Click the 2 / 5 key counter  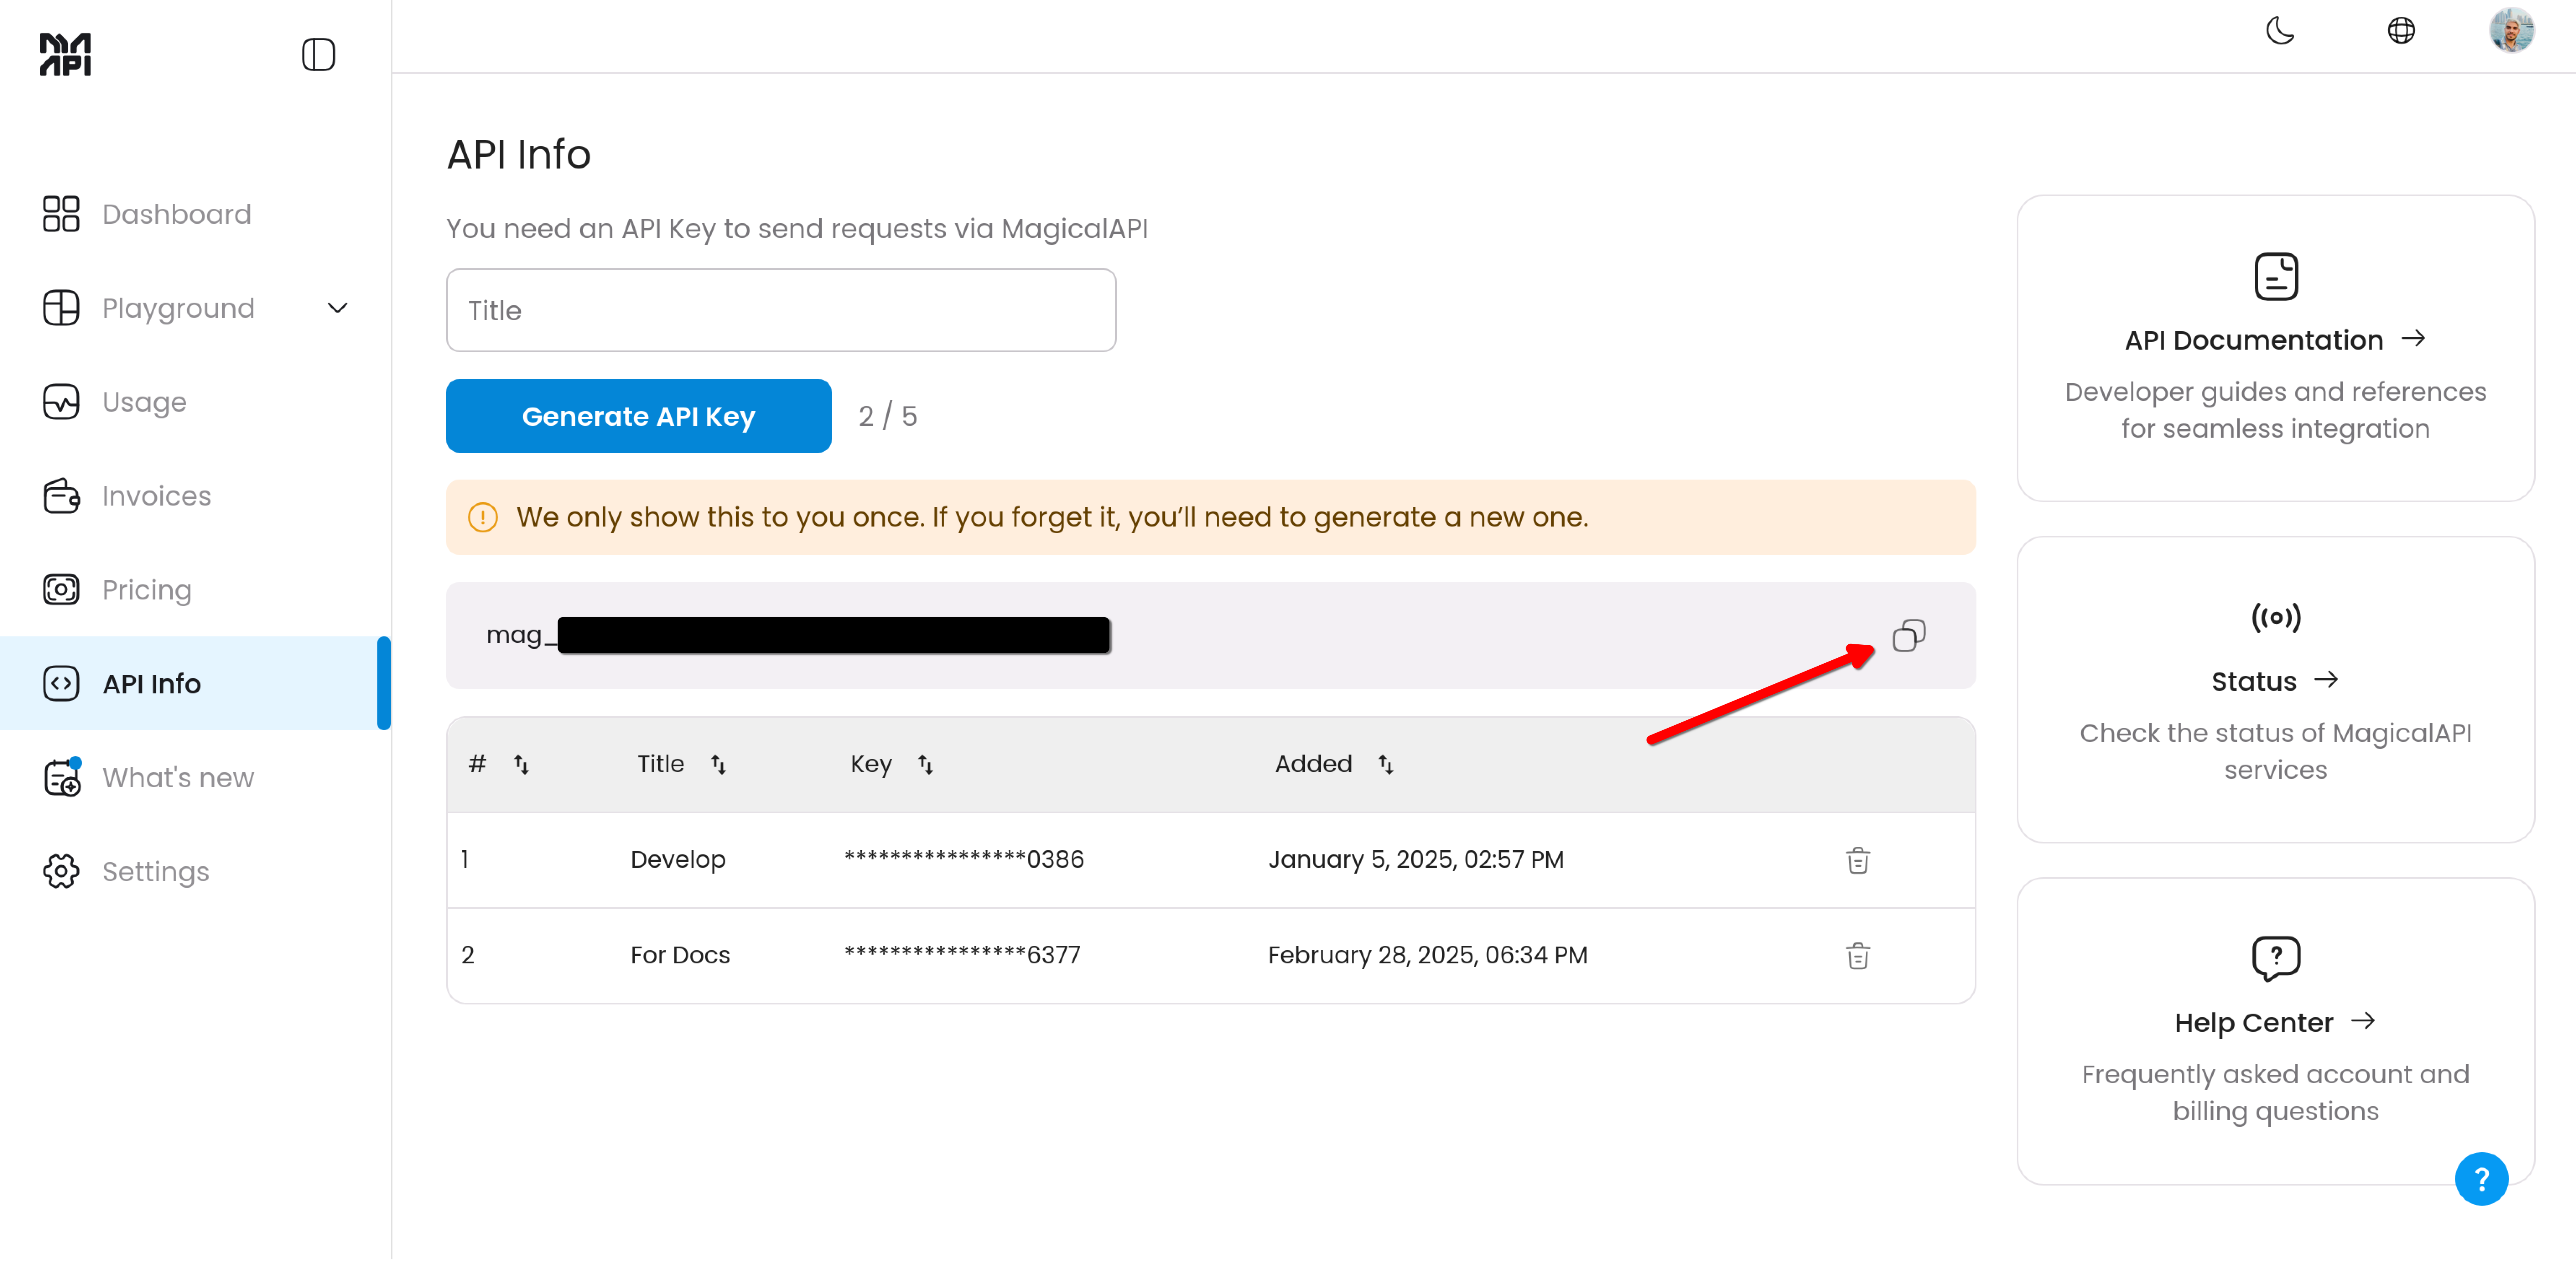click(887, 416)
